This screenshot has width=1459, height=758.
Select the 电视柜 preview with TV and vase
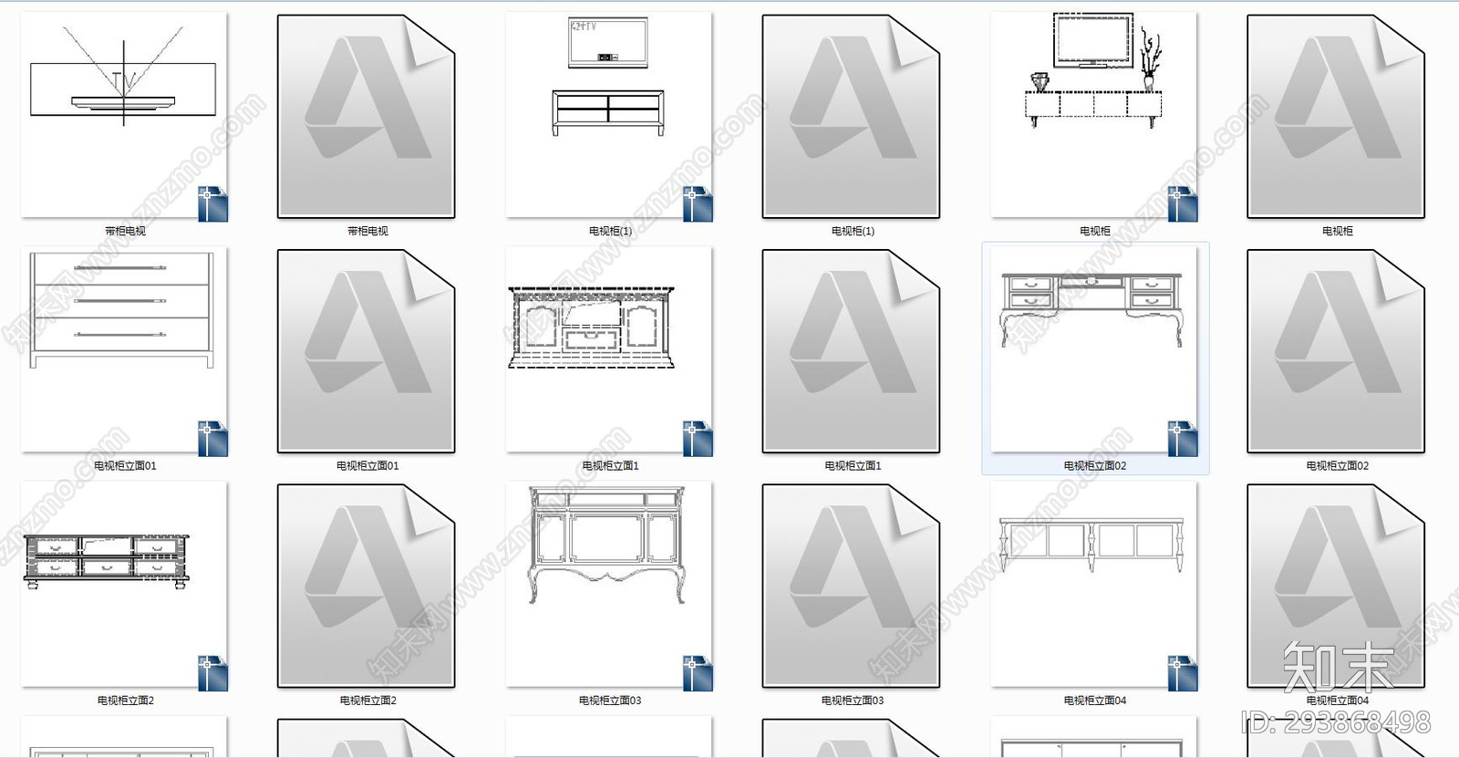(1094, 116)
